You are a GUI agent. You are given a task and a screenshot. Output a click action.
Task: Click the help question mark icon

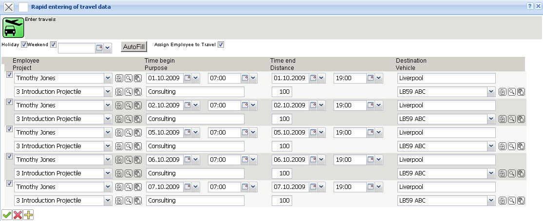pos(529,6)
